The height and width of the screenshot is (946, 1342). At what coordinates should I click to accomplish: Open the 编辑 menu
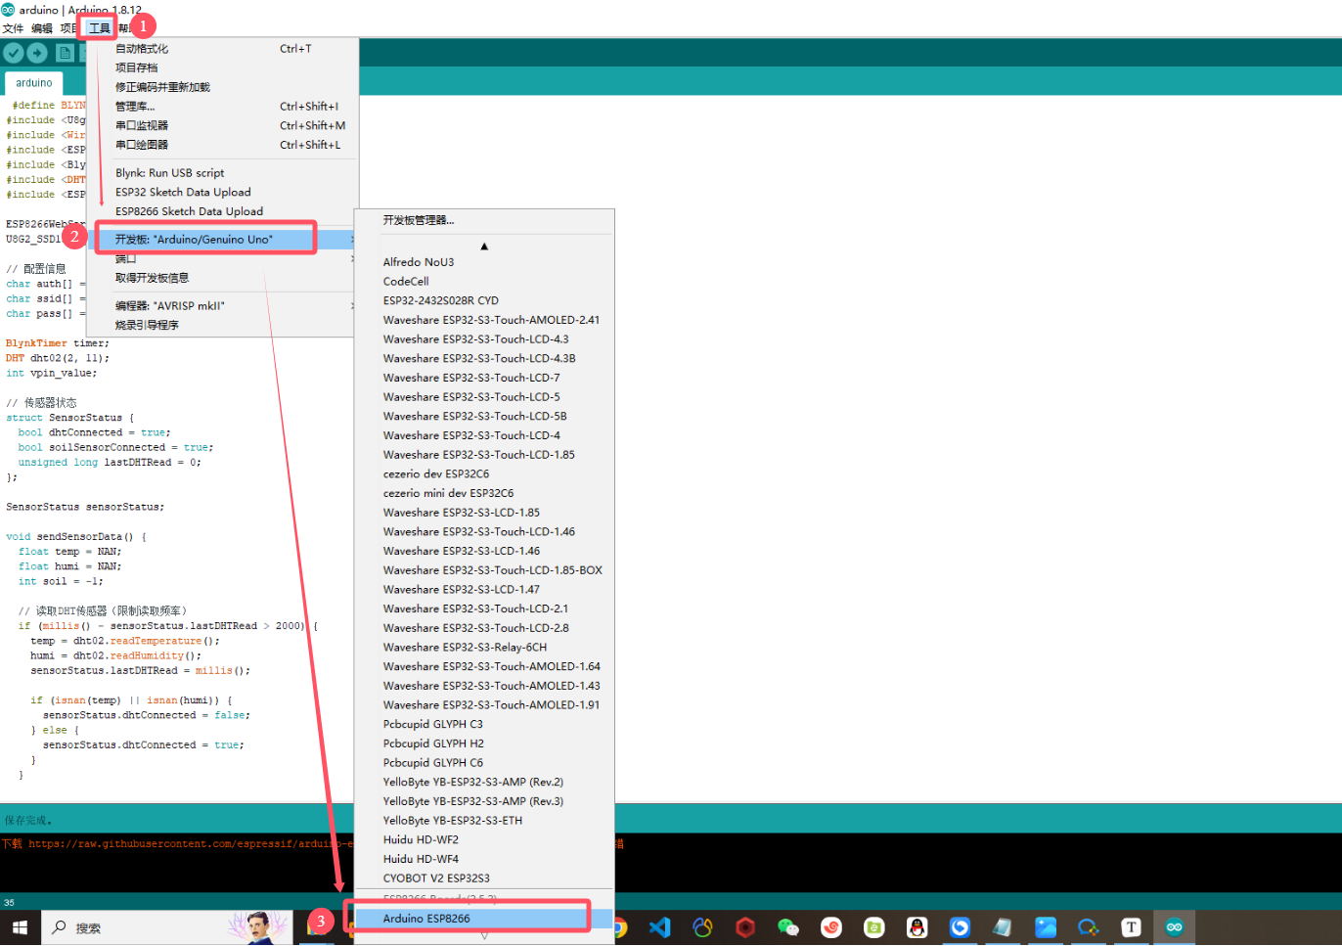pos(42,28)
